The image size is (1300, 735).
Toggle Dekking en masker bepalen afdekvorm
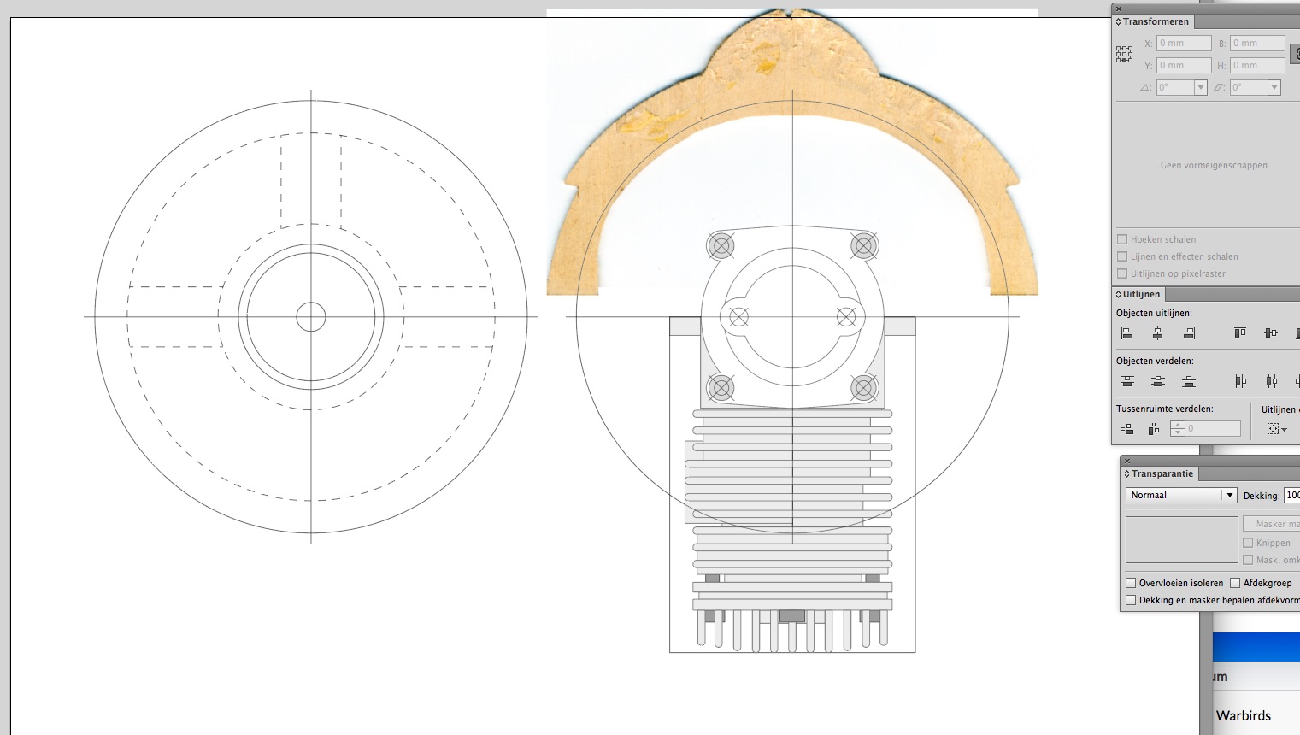[x=1131, y=600]
